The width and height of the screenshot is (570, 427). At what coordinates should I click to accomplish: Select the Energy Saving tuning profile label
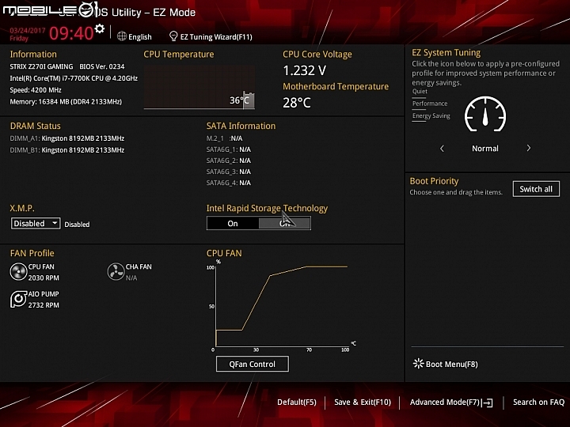[431, 115]
